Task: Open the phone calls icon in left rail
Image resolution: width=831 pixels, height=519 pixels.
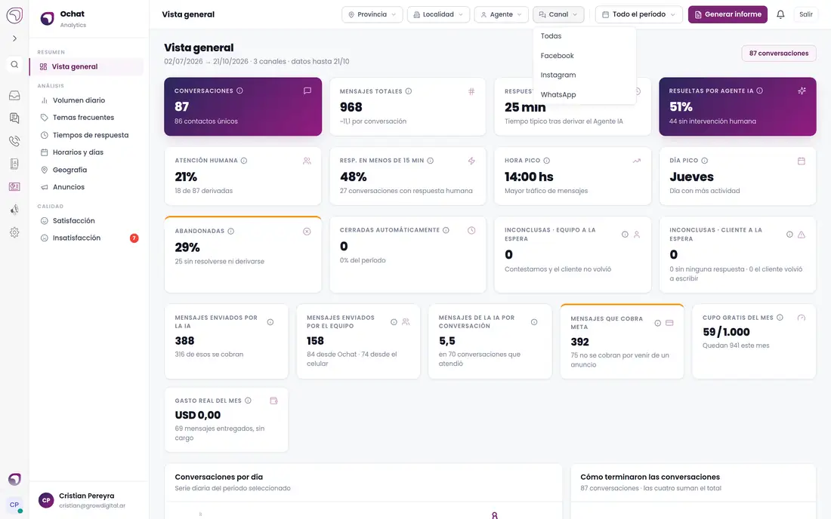Action: (x=14, y=141)
